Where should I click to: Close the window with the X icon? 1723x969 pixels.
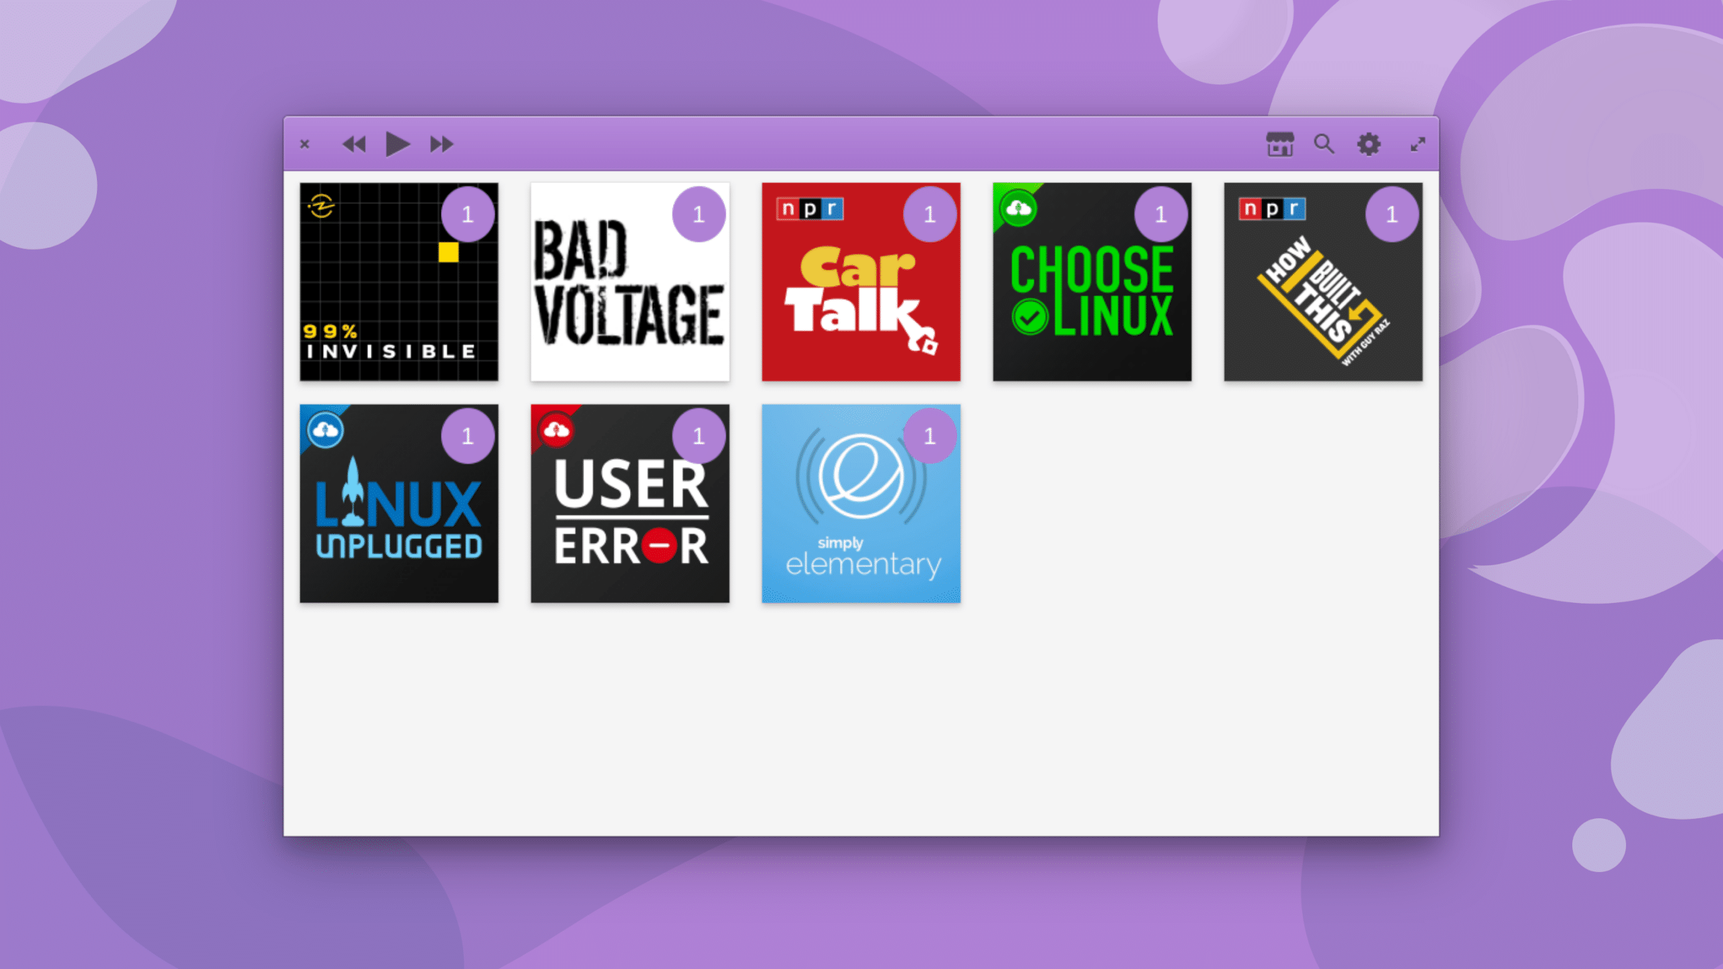point(305,144)
